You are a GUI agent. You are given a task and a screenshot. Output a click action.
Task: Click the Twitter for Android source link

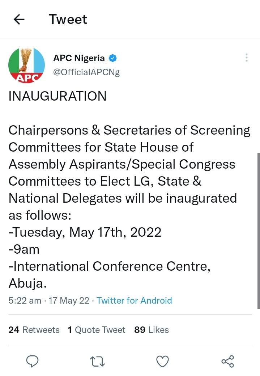tap(134, 300)
